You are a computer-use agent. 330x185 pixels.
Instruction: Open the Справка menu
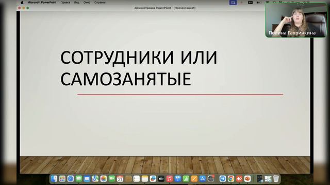pos(100,3)
